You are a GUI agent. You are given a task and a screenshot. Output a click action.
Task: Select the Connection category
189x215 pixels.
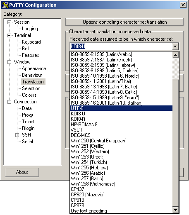point(25,102)
